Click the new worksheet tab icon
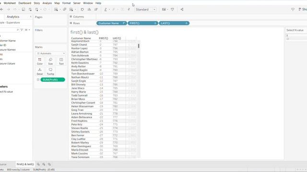307x172 pixels. [38, 164]
